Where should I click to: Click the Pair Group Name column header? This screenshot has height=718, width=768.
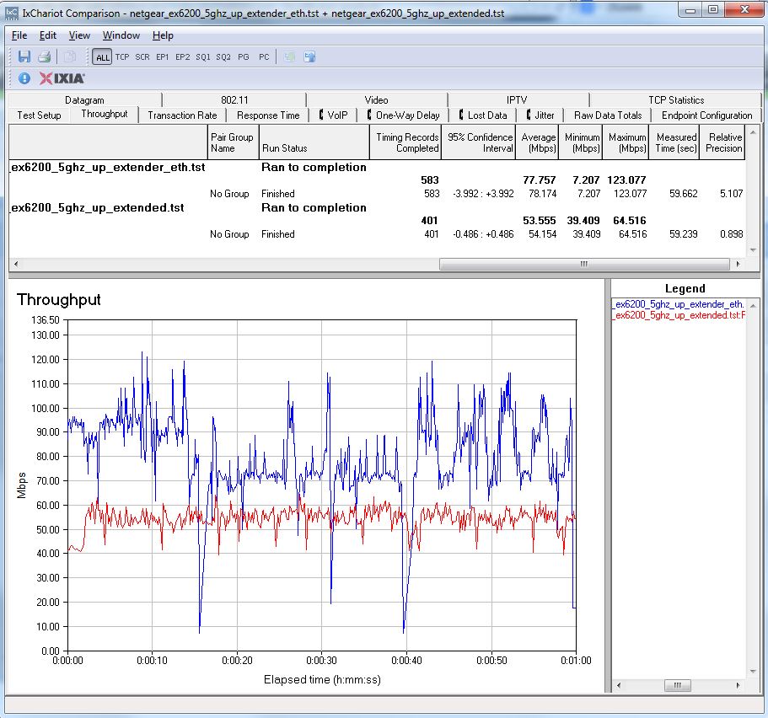pos(234,142)
